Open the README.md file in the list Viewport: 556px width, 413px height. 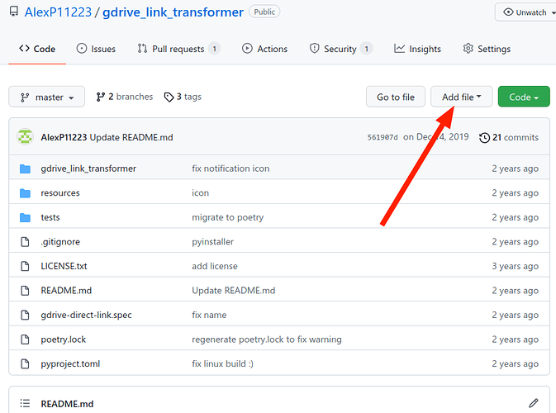pos(66,291)
